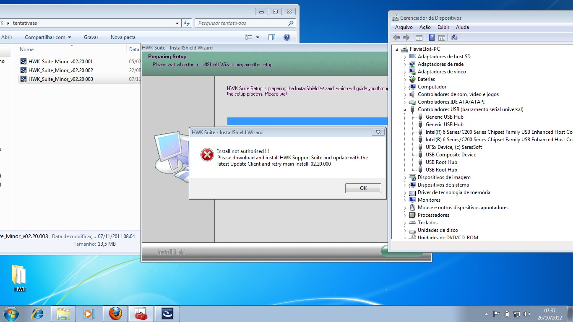
Task: Open Arquivo menu in Device Manager
Action: pos(404,27)
